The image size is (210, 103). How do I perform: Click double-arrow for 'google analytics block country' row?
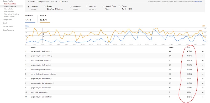pyautogui.click(x=203, y=51)
